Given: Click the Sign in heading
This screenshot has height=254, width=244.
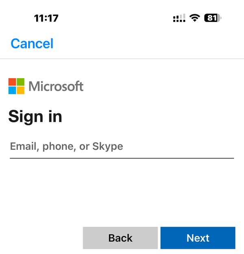Looking at the screenshot, I should 35,116.
